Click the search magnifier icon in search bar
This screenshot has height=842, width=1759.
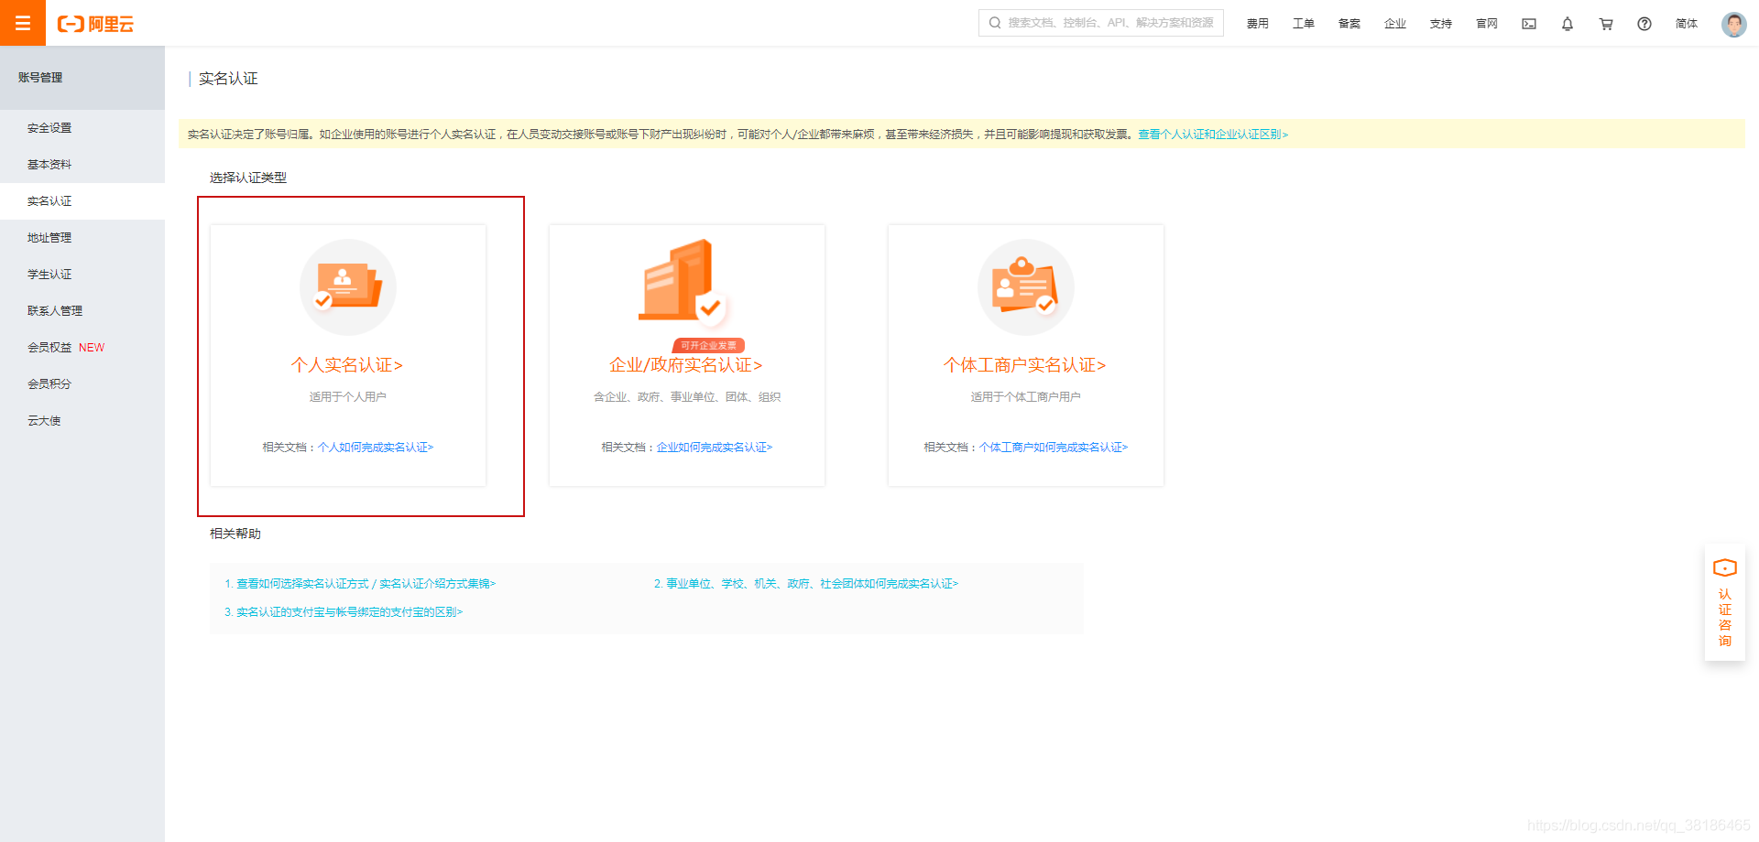(995, 23)
